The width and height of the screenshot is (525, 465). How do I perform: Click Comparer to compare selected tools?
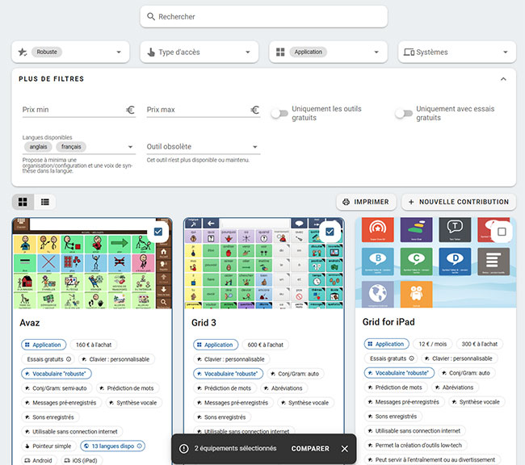[310, 449]
